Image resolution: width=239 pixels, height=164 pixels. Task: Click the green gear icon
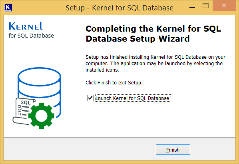pos(41,116)
